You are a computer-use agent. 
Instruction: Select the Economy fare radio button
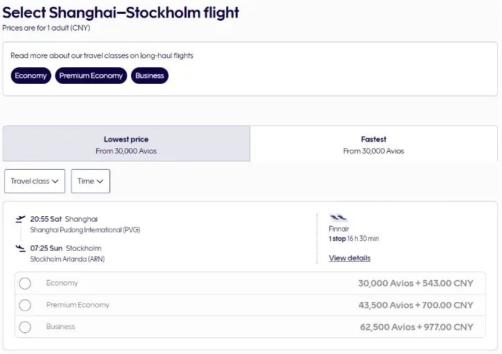pyautogui.click(x=25, y=283)
